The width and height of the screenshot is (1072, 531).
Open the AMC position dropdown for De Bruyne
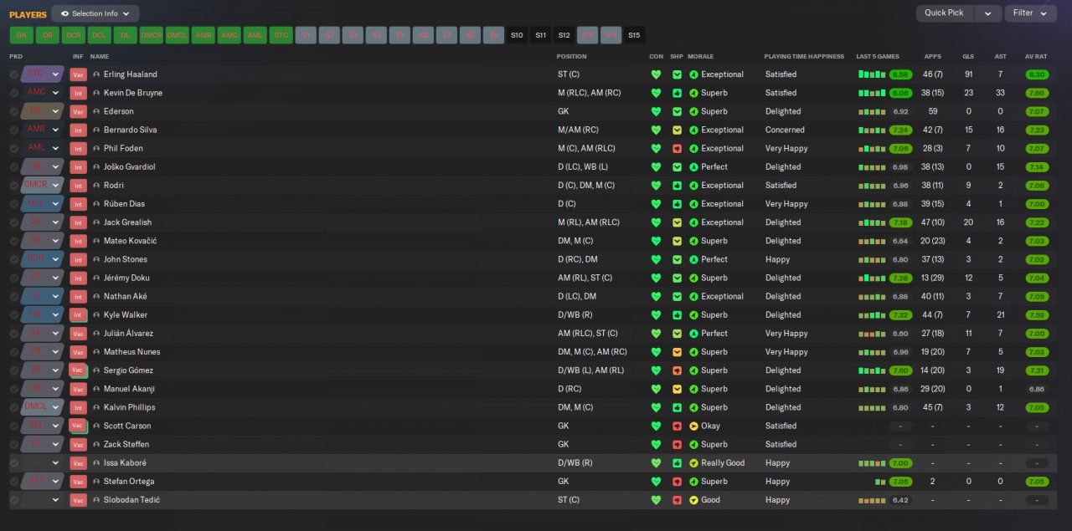pos(43,93)
